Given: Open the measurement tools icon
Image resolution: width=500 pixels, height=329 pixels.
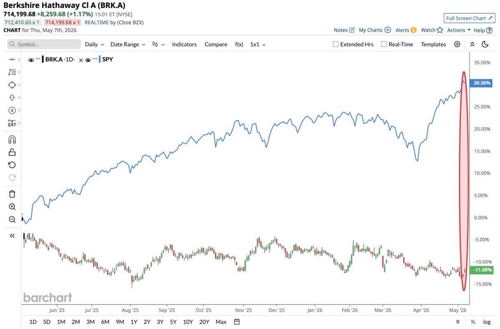Looking at the screenshot, I should coord(12,123).
